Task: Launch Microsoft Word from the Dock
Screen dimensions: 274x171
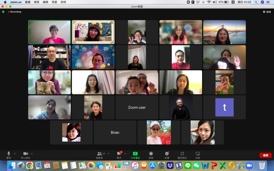Action: coord(205,165)
